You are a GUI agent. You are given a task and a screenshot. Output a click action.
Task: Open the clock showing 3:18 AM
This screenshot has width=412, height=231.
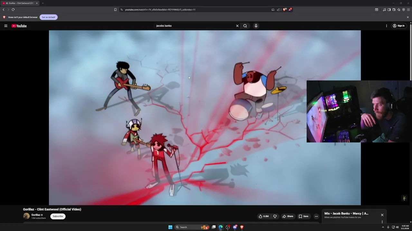[x=405, y=227]
